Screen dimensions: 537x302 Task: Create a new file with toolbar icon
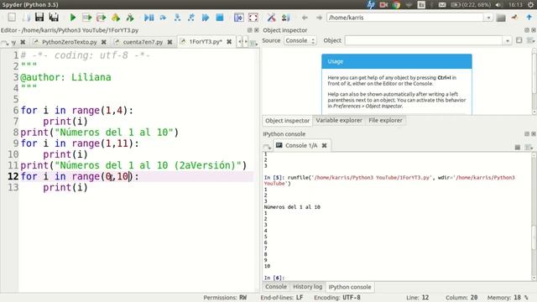click(12, 17)
